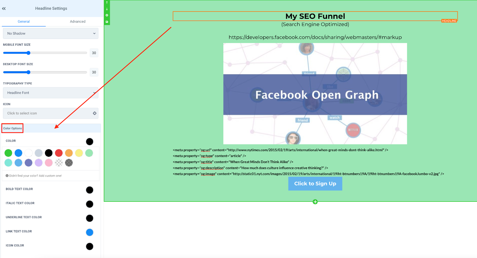Open the Advanced tab
The width and height of the screenshot is (477, 258).
tap(78, 21)
